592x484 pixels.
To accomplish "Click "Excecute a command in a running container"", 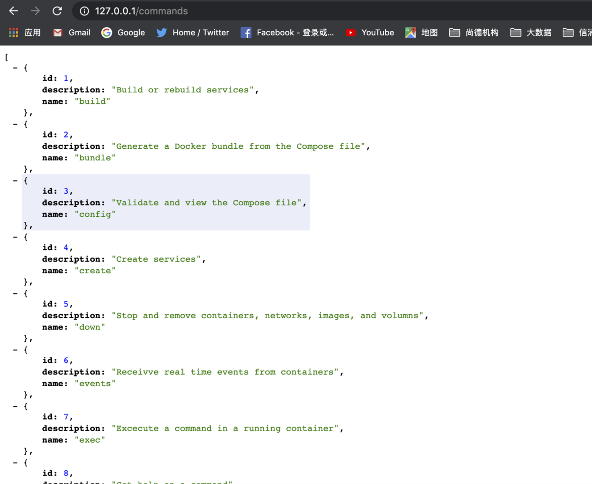I will coord(225,429).
